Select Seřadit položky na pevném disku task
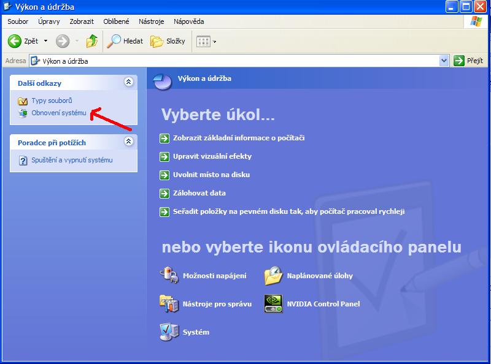The width and height of the screenshot is (491, 364). [288, 211]
